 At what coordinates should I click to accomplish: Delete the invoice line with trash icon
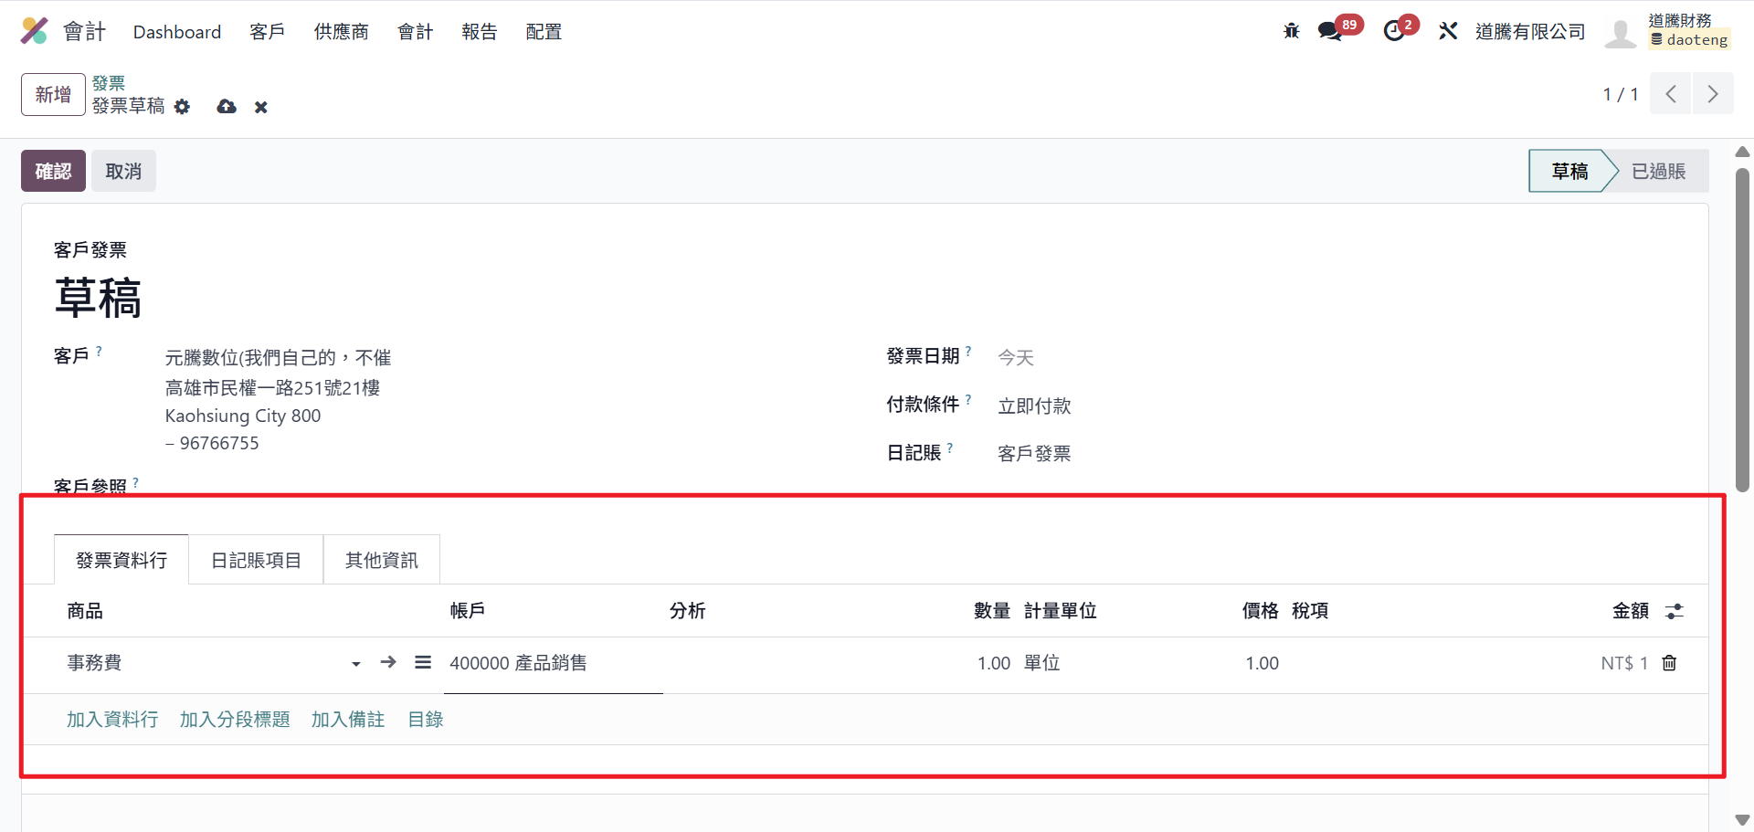(x=1669, y=663)
